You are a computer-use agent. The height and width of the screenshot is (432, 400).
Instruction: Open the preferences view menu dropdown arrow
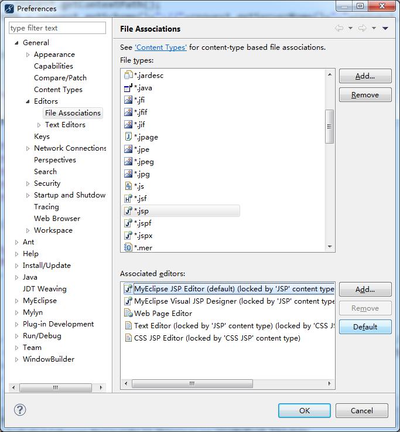pos(385,28)
